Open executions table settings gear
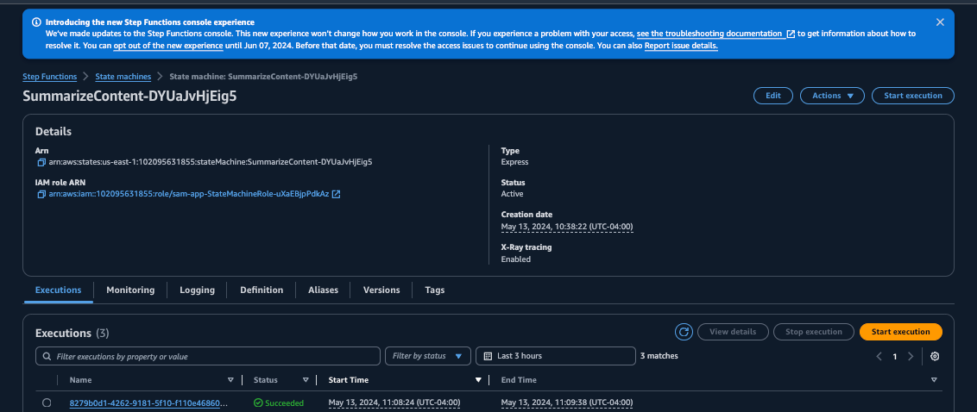The width and height of the screenshot is (977, 412). tap(934, 356)
